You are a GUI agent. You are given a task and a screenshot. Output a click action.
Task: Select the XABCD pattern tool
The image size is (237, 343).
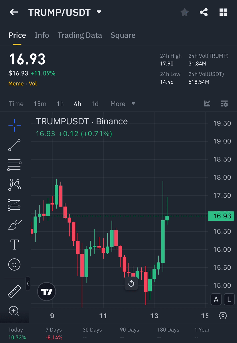click(x=14, y=184)
